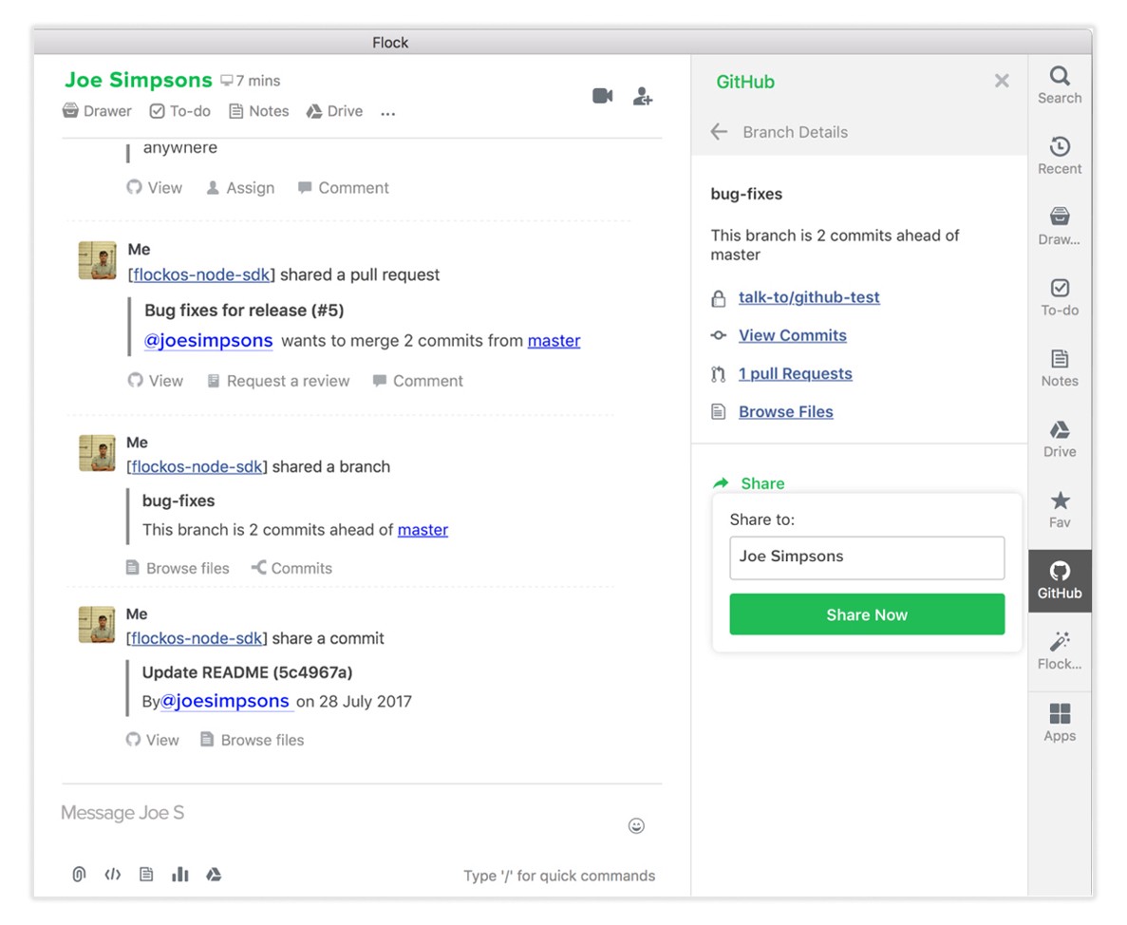
Task: Click the Joe Simpsons chat title
Action: coord(139,80)
